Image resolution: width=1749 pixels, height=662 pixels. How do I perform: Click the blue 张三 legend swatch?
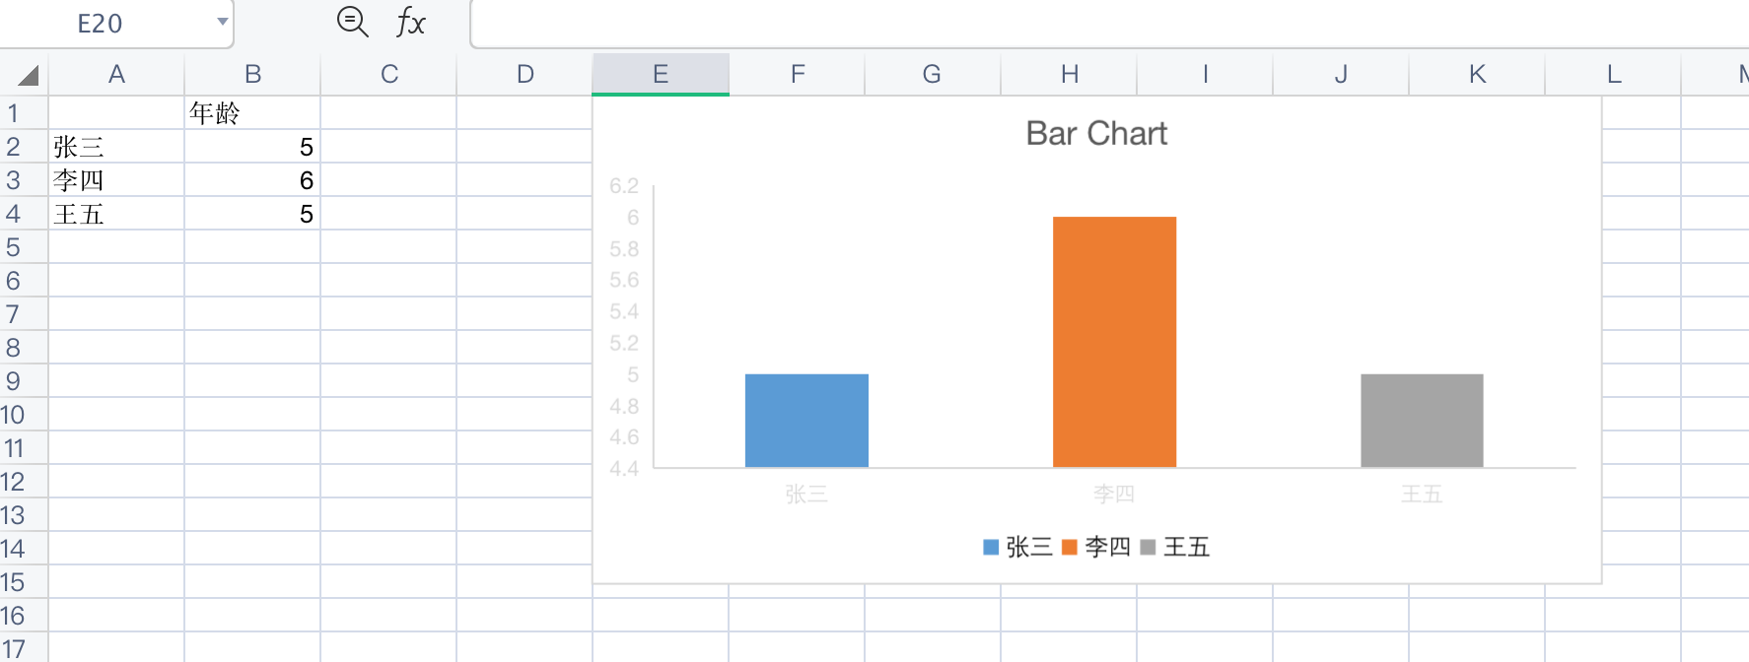(991, 548)
